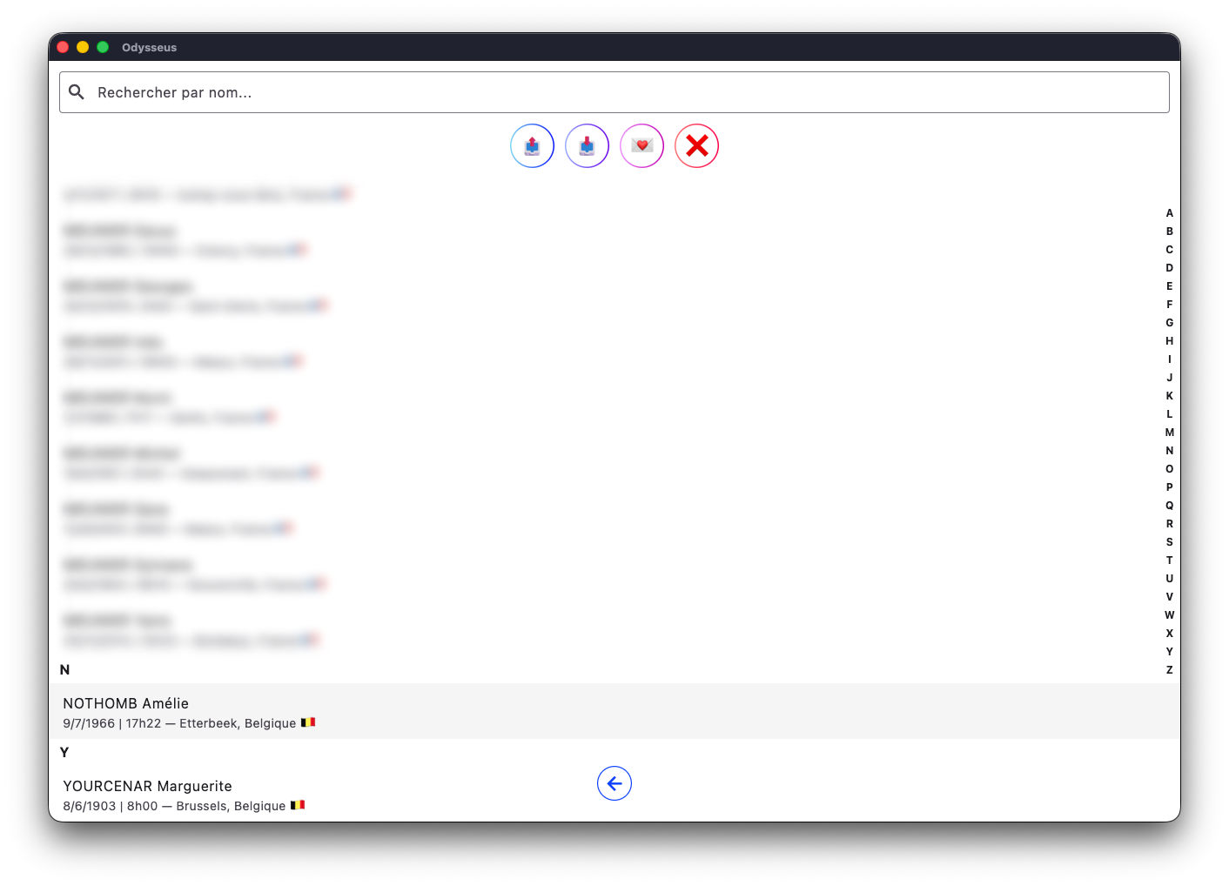Click the red cross delete button
The image size is (1229, 886).
click(x=696, y=146)
